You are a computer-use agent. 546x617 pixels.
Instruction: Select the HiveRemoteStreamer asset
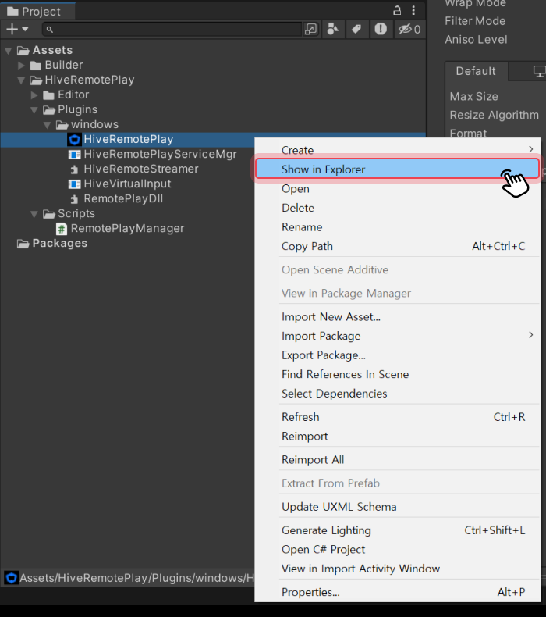tap(140, 169)
